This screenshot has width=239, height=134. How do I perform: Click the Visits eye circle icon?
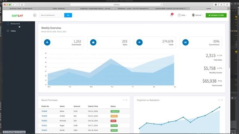click(x=139, y=42)
